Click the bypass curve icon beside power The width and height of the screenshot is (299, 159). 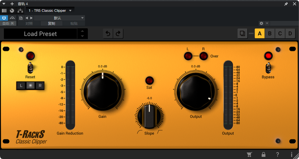(12, 18)
